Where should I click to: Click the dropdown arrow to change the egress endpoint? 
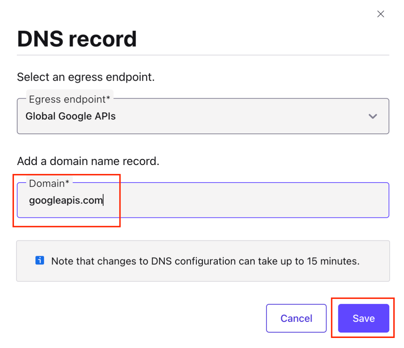click(x=373, y=116)
